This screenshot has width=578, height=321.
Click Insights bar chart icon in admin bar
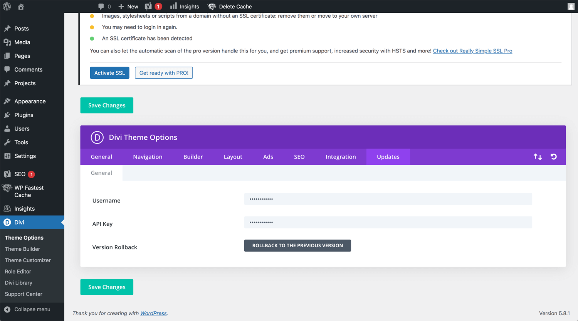pyautogui.click(x=174, y=6)
